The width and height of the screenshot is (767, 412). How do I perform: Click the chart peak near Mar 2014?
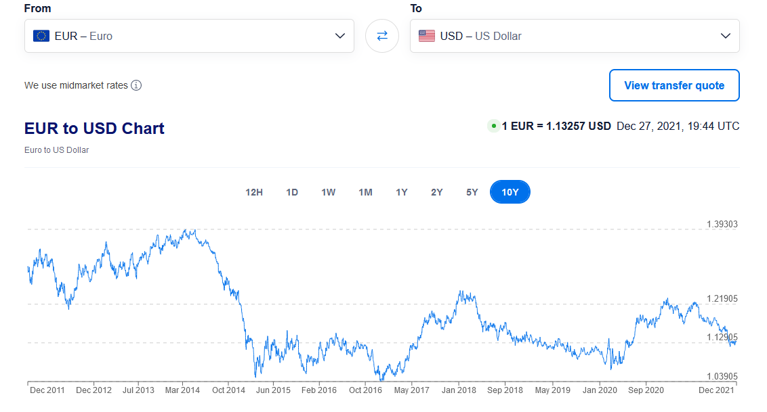pyautogui.click(x=194, y=230)
